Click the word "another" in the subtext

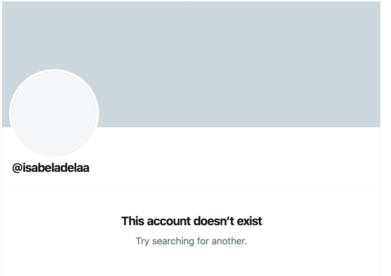pyautogui.click(x=230, y=241)
